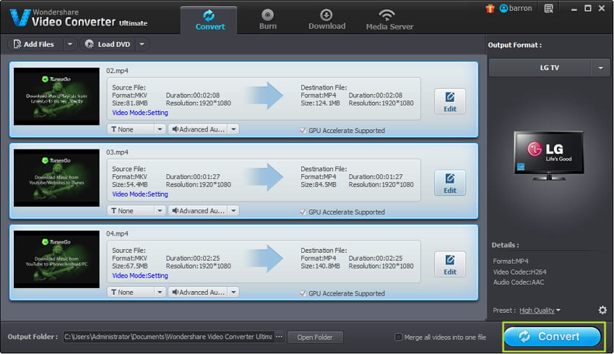Click the Audio Codec:AAC detail text

click(x=519, y=282)
